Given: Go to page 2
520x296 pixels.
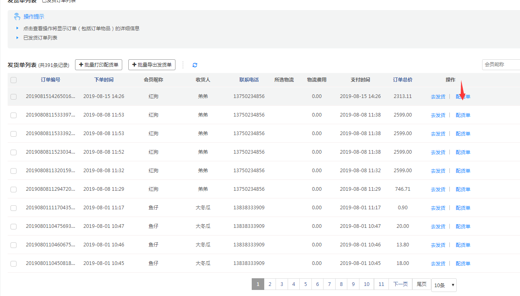Looking at the screenshot, I should [270, 284].
